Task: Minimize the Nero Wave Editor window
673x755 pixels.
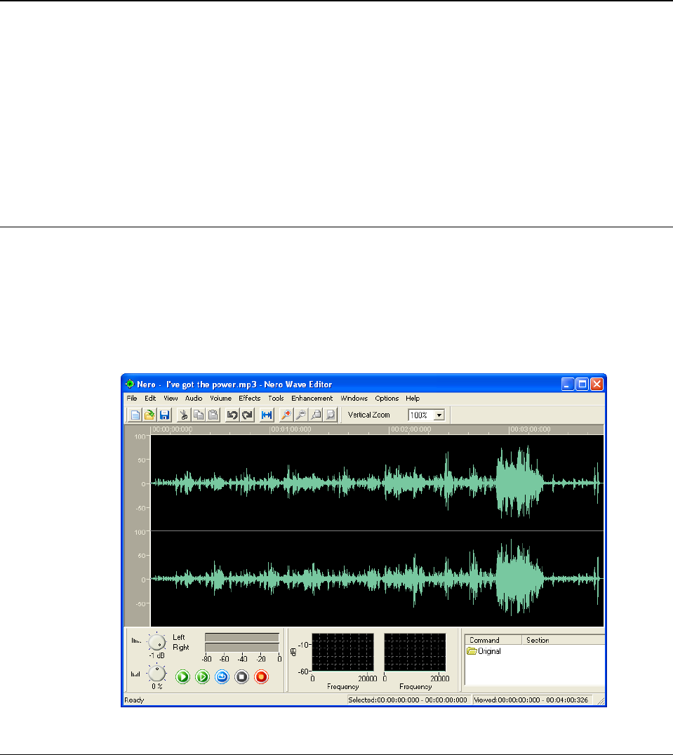Action: (568, 384)
